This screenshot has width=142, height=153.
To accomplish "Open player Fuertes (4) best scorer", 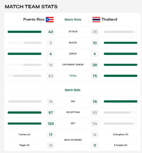I will [24, 135].
